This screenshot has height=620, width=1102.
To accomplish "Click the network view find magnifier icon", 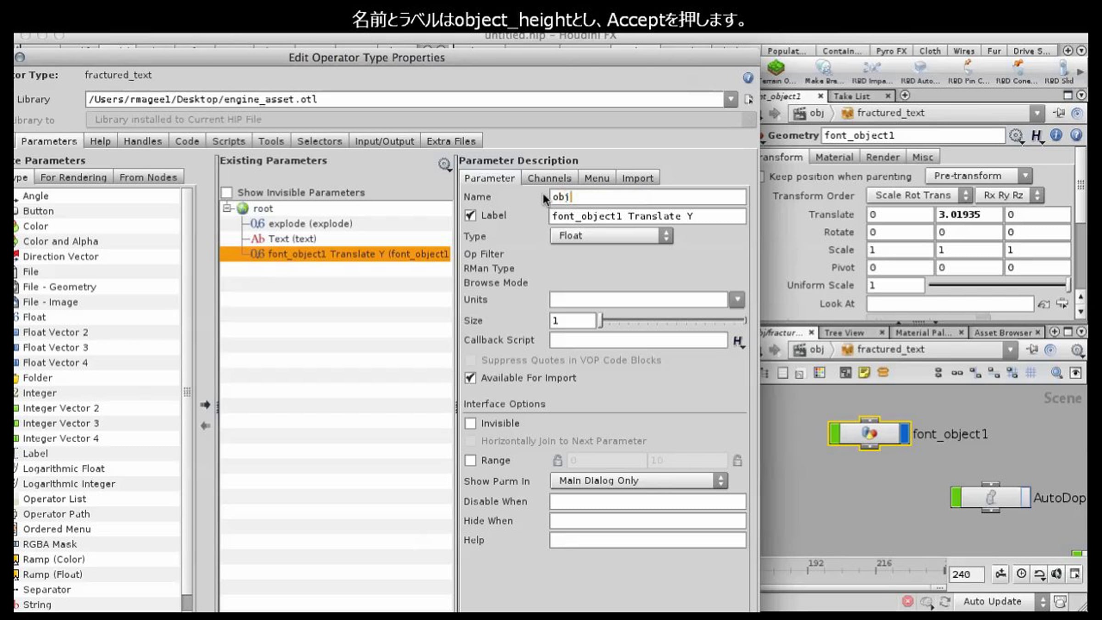I will [x=1057, y=373].
